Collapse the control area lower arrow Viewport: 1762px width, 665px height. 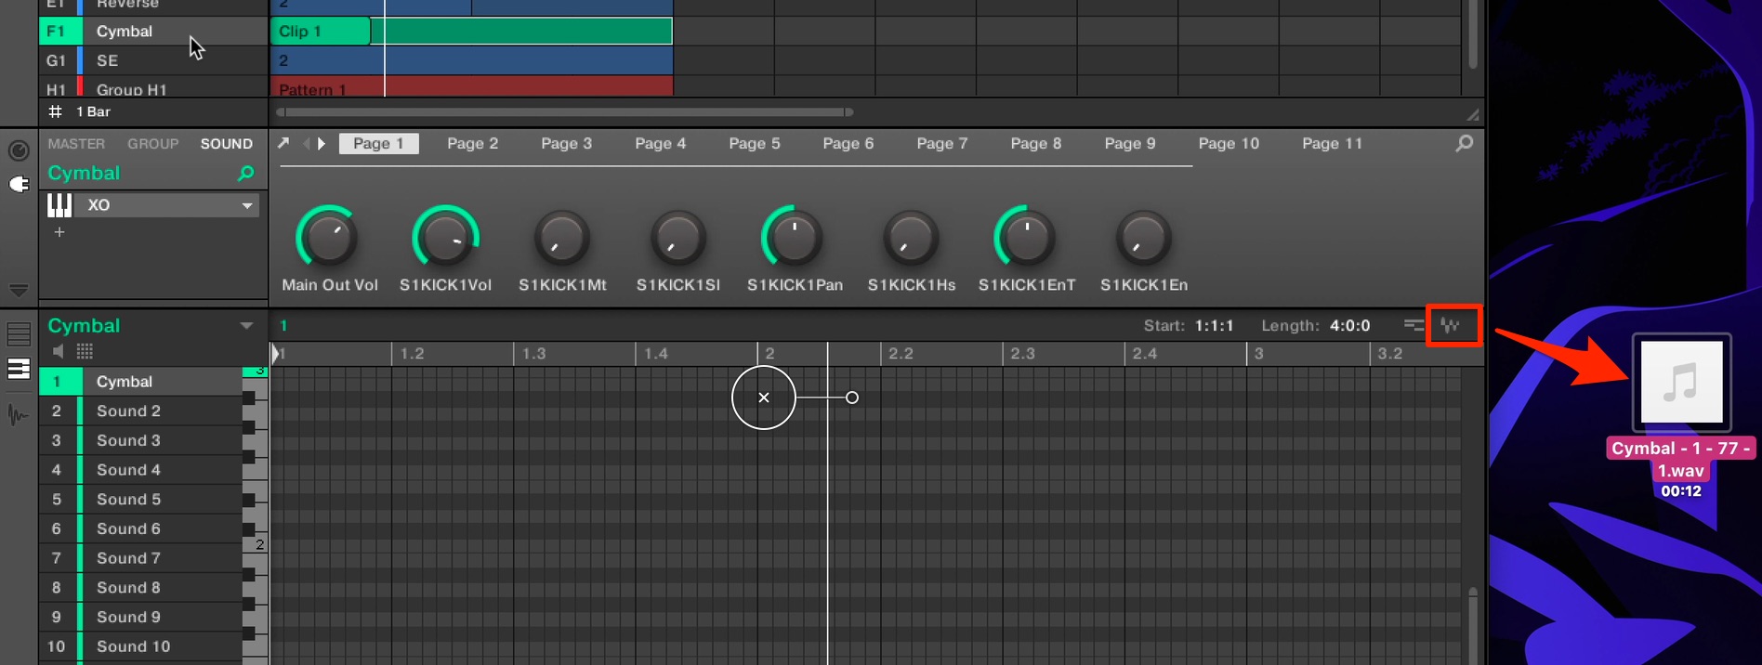(19, 290)
